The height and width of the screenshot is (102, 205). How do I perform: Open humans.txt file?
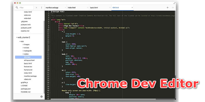tap(28, 70)
